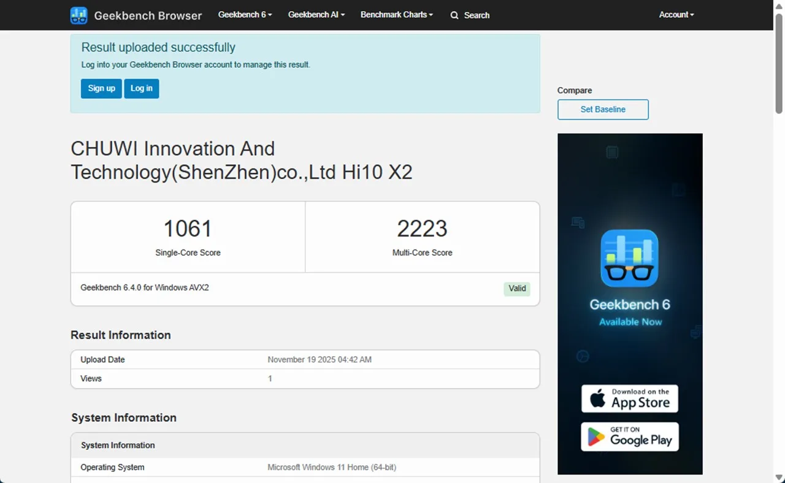Viewport: 785px width, 483px height.
Task: Click the Geekbench 6 app icon in ad
Action: pyautogui.click(x=629, y=258)
